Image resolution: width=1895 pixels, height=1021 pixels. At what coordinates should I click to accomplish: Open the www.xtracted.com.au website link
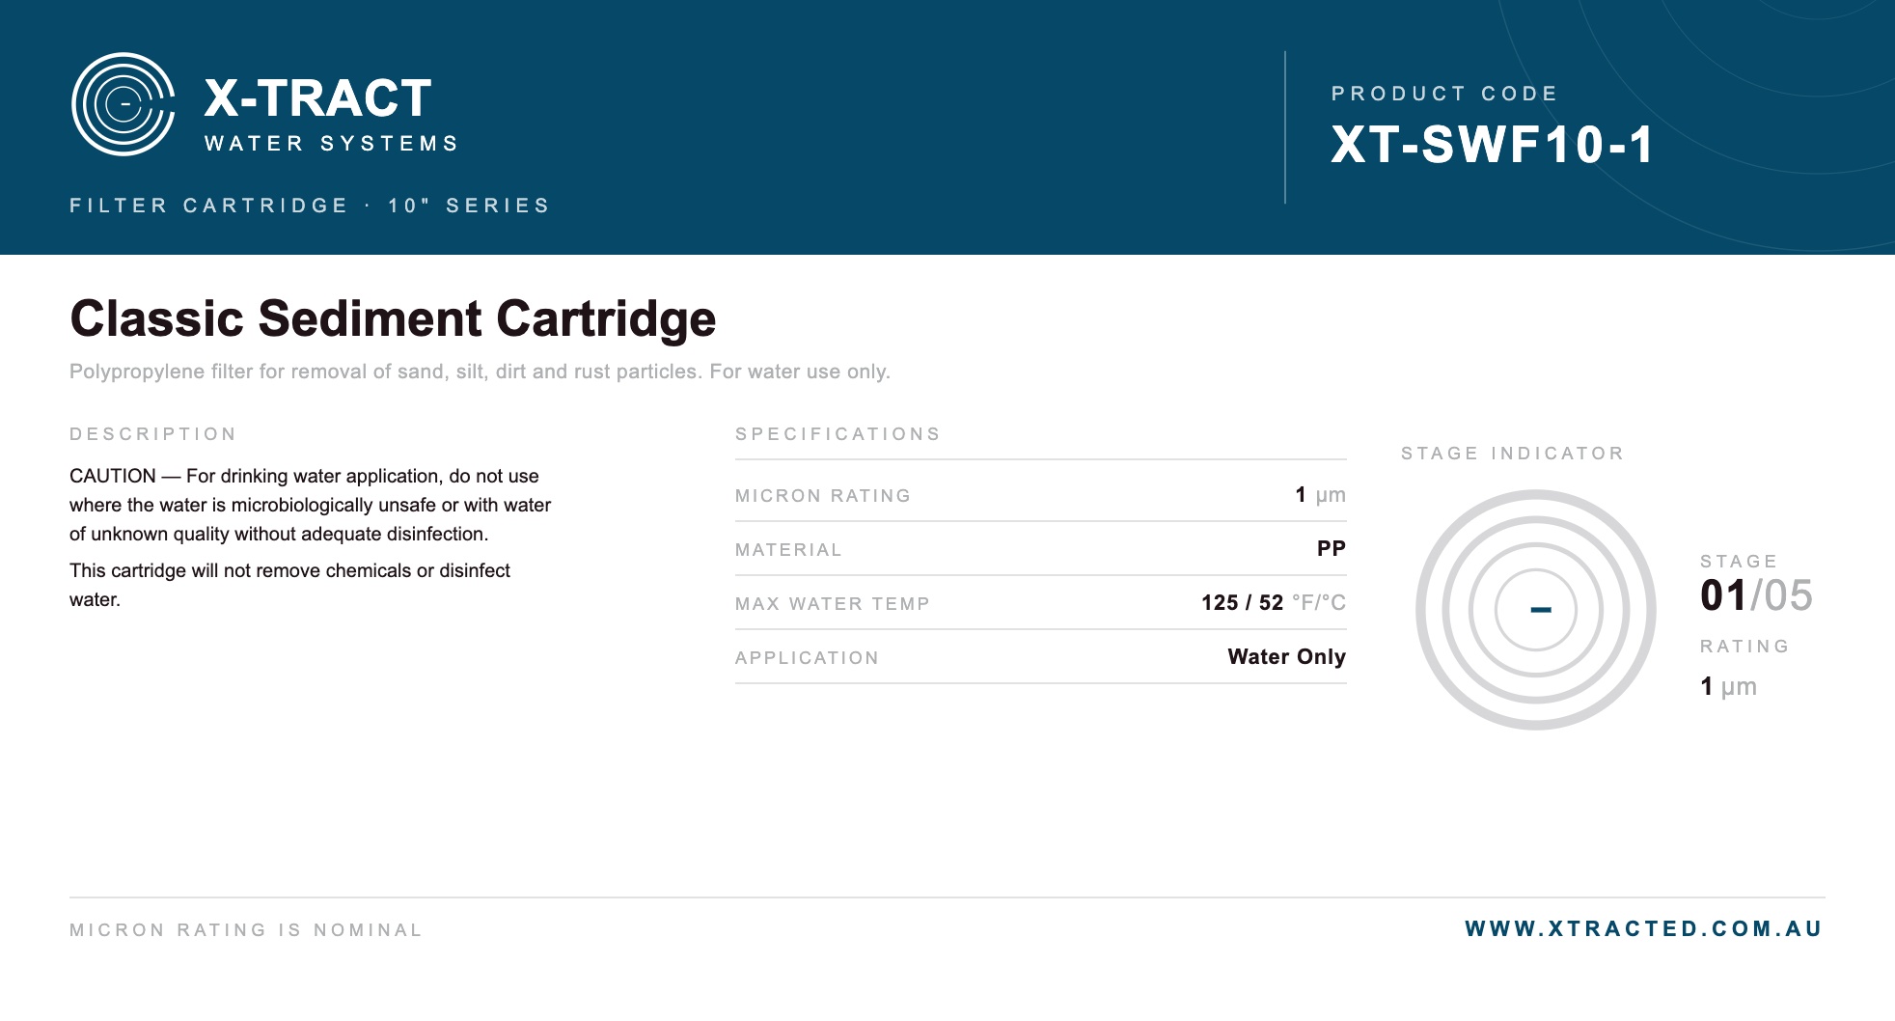pyautogui.click(x=1643, y=928)
